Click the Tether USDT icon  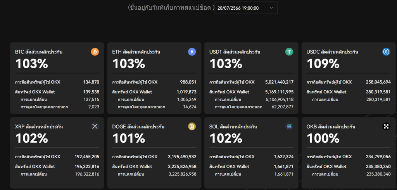(289, 52)
